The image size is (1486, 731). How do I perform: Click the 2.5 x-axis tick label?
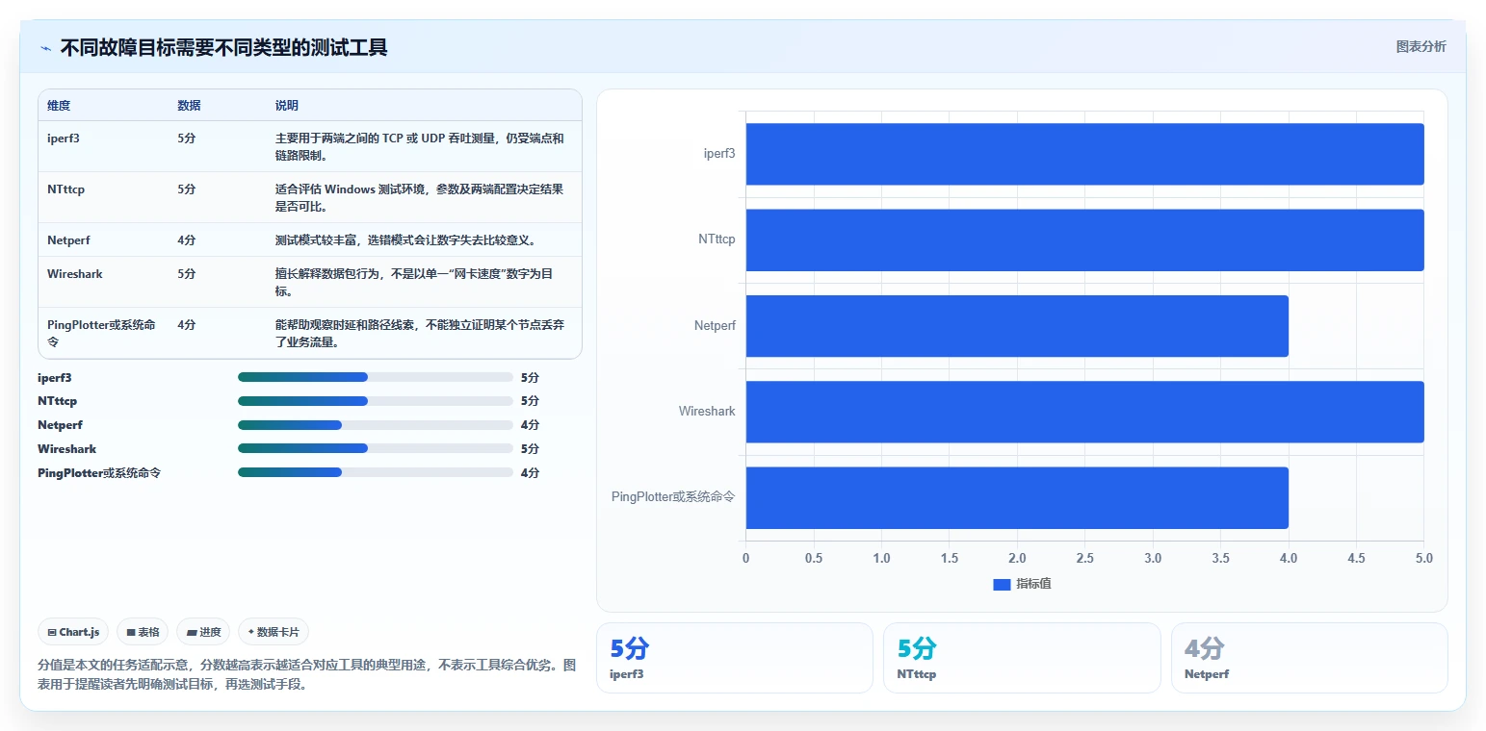pos(1084,558)
